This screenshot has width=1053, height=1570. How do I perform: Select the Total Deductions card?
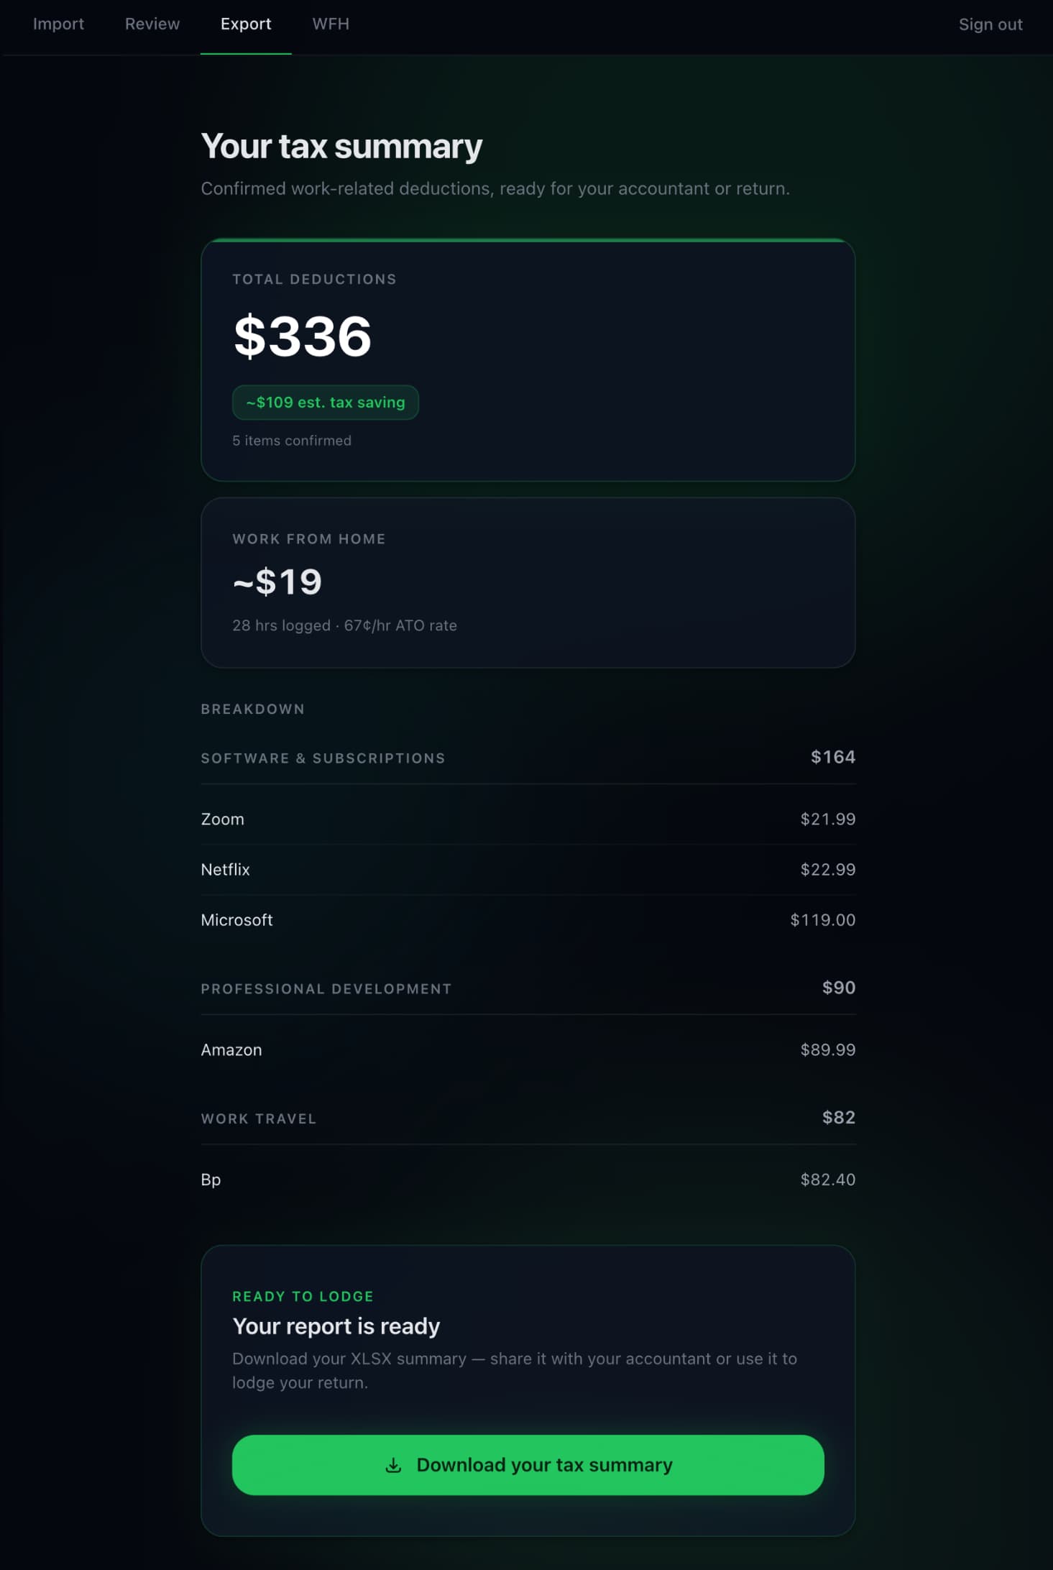[528, 359]
